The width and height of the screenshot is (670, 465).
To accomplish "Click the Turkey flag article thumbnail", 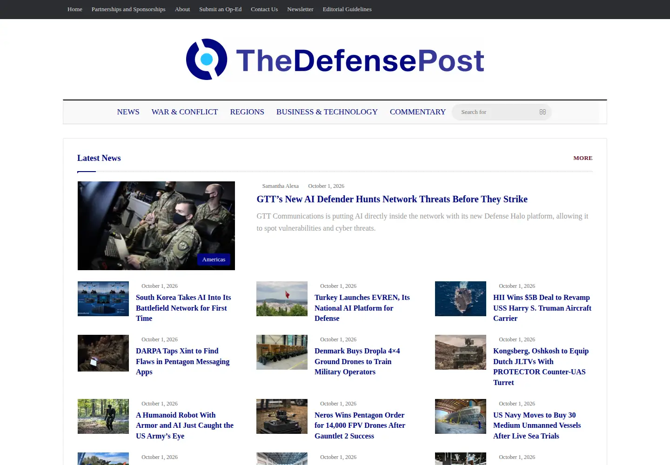I will (282, 299).
